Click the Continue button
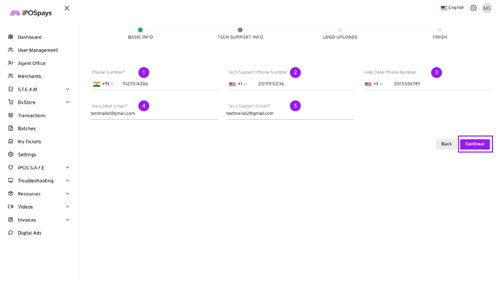The width and height of the screenshot is (502, 282). (x=474, y=144)
